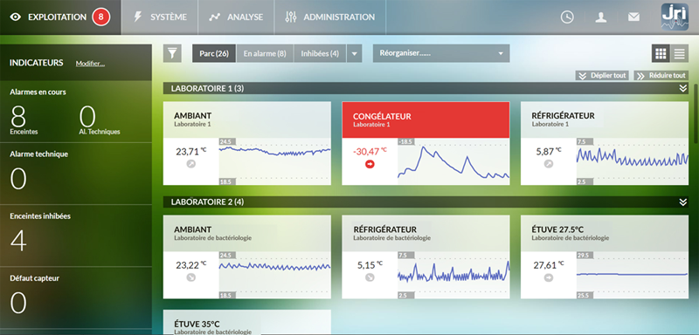Open the Étuve 35°C card
The height and width of the screenshot is (335, 699).
pyautogui.click(x=247, y=323)
